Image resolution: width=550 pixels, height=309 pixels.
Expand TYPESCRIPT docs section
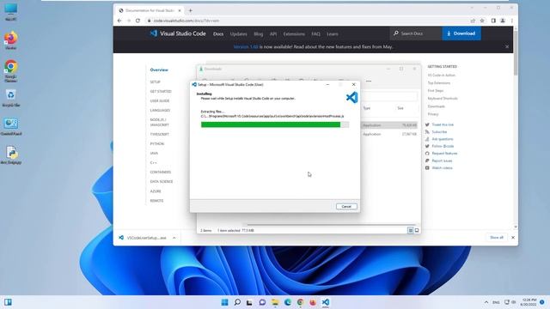[159, 134]
